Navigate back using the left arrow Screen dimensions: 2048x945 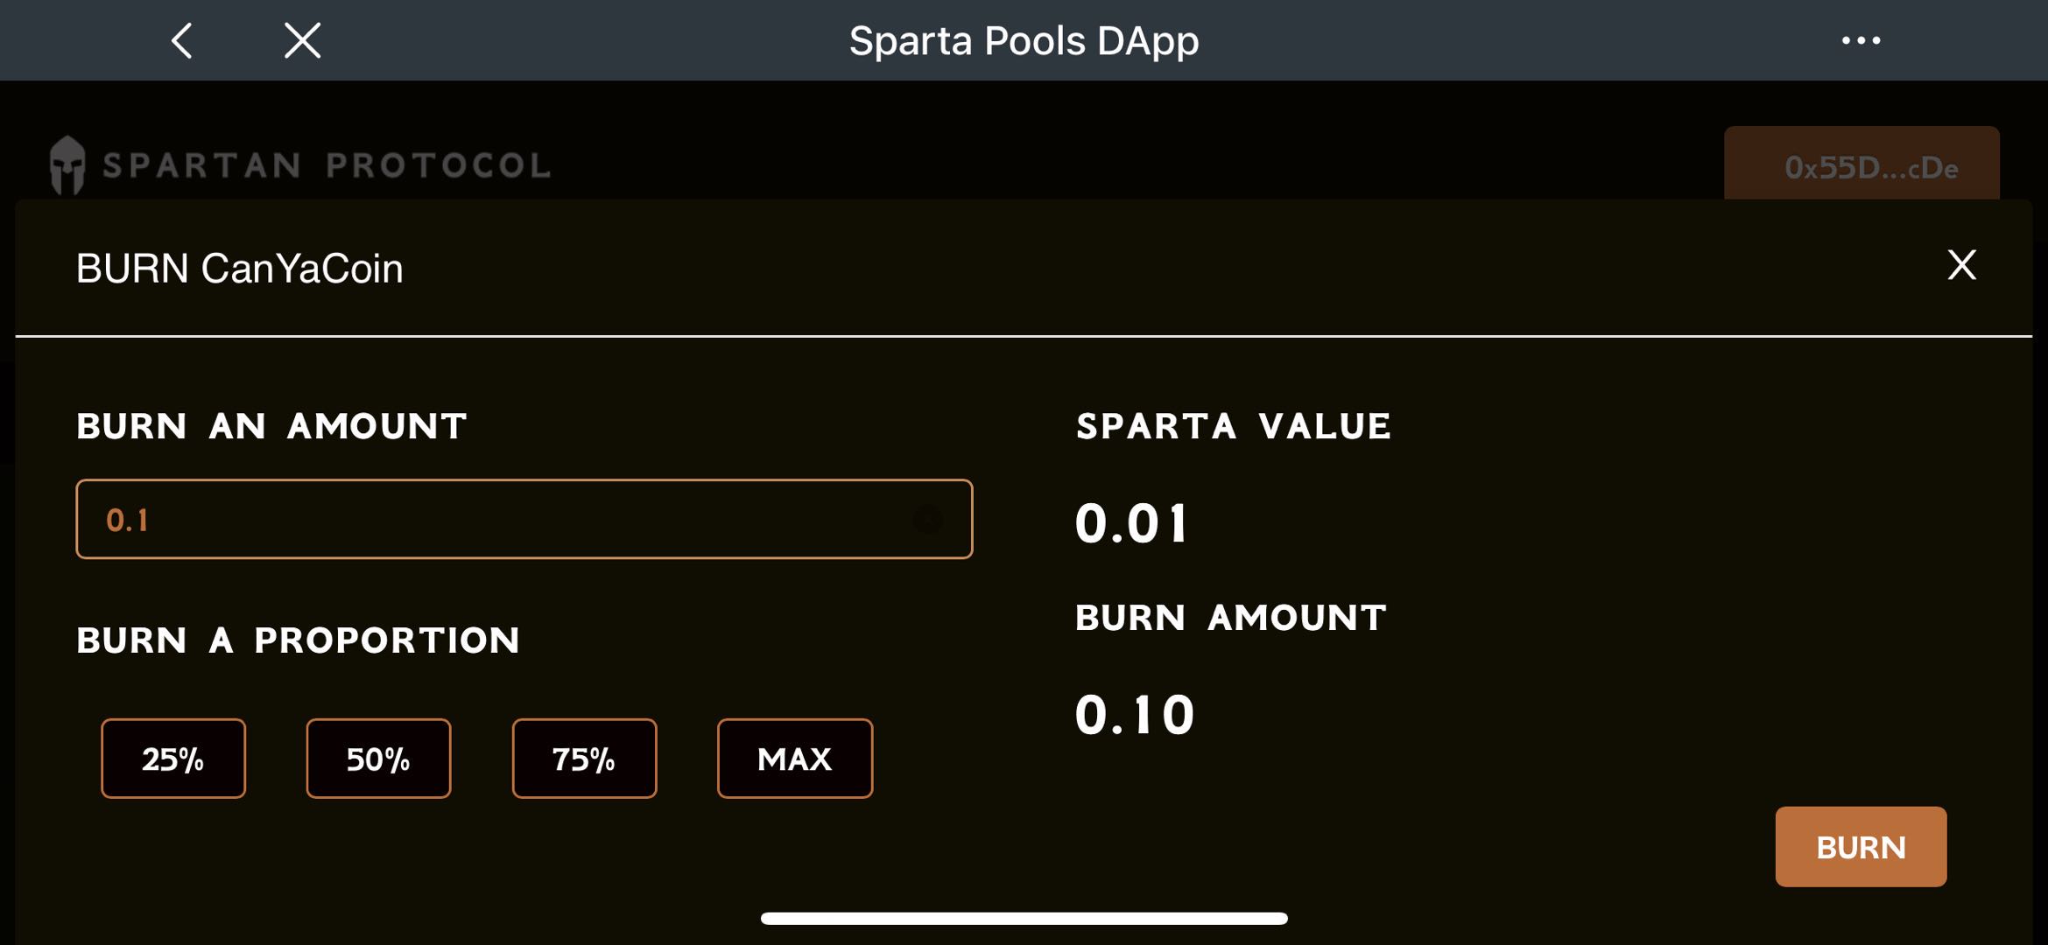coord(183,39)
